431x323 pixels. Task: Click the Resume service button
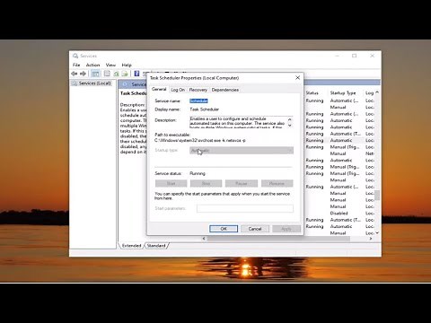277,183
